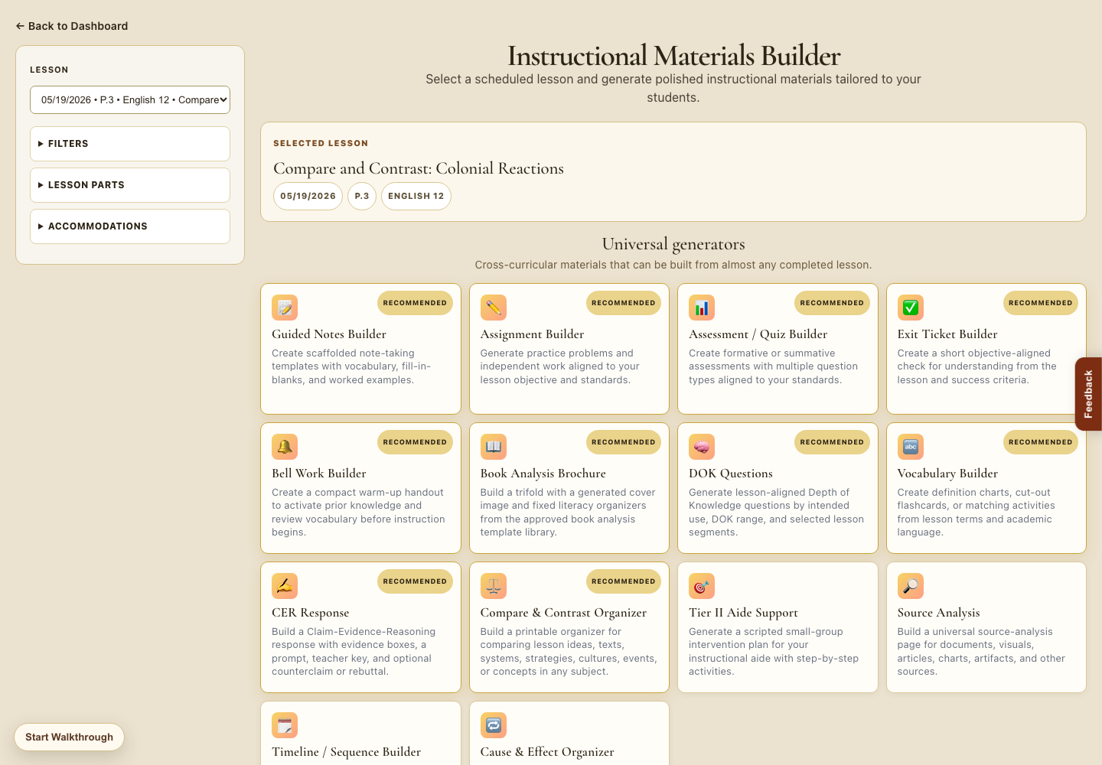The height and width of the screenshot is (765, 1102).
Task: Click the CER Response writing-hand icon
Action: [x=285, y=586]
